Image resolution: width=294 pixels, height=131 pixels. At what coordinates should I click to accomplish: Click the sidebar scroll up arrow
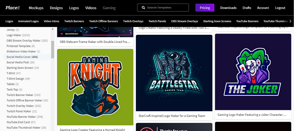click(x=52, y=29)
